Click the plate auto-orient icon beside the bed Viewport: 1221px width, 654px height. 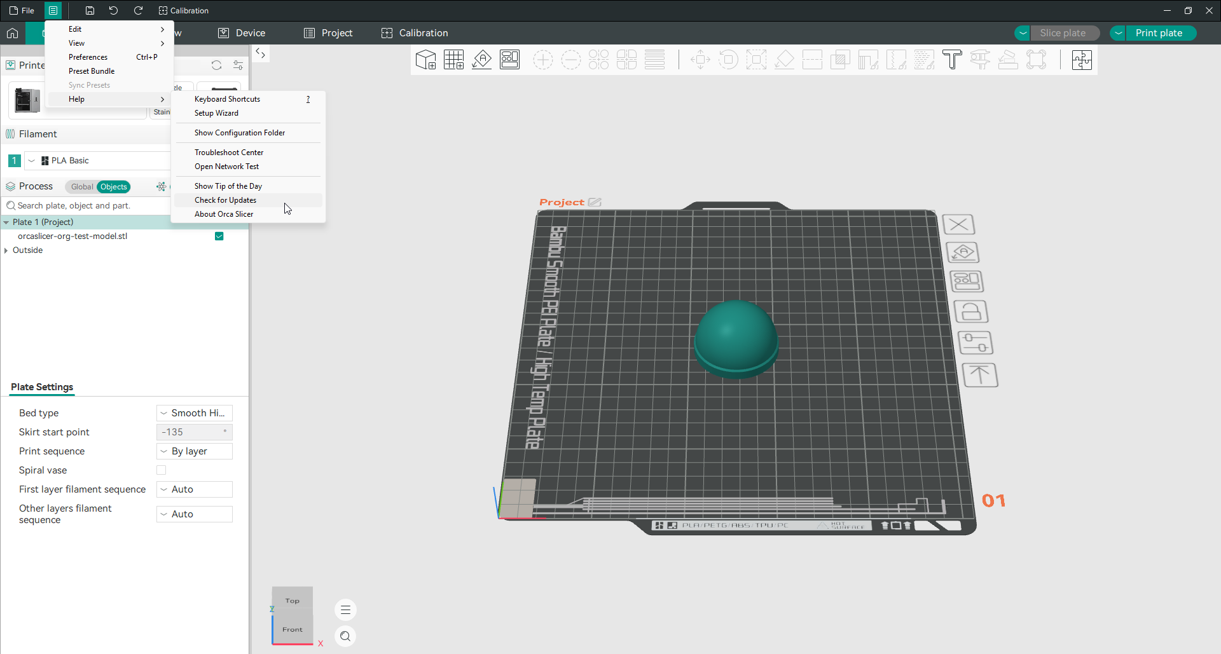point(963,252)
